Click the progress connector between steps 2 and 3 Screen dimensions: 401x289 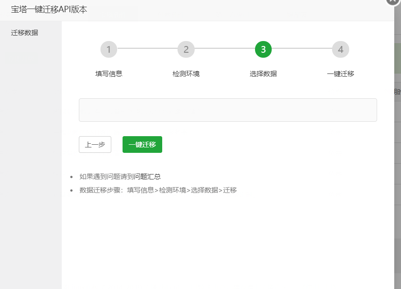pyautogui.click(x=224, y=50)
